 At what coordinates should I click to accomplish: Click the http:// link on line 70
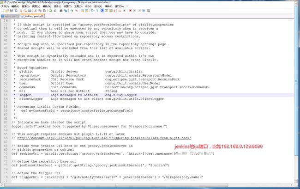(x=135, y=153)
